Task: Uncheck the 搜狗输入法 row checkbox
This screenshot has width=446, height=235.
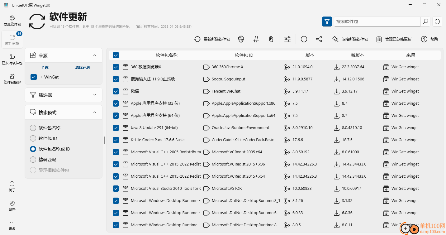Action: (x=116, y=79)
